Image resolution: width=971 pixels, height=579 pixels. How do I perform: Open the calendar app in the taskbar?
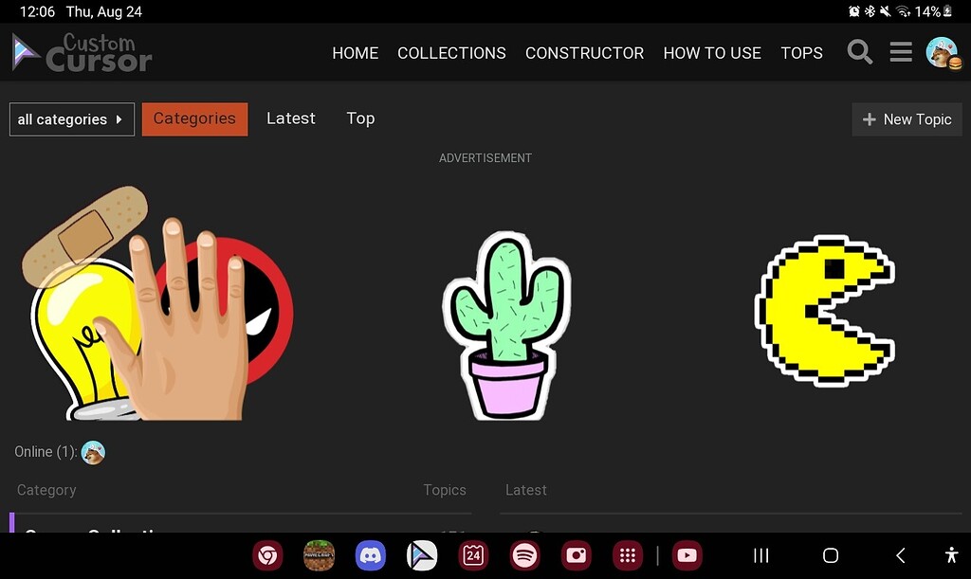tap(473, 555)
